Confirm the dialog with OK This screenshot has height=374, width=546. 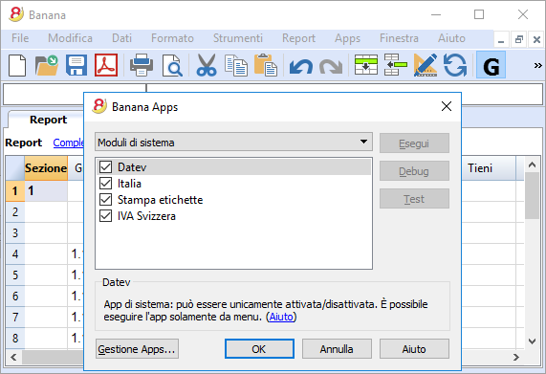(x=259, y=349)
